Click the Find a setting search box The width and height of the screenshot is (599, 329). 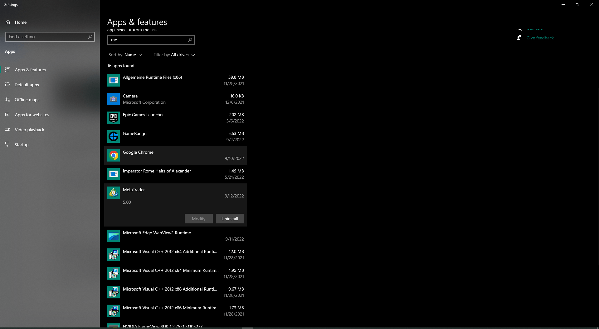click(x=50, y=37)
